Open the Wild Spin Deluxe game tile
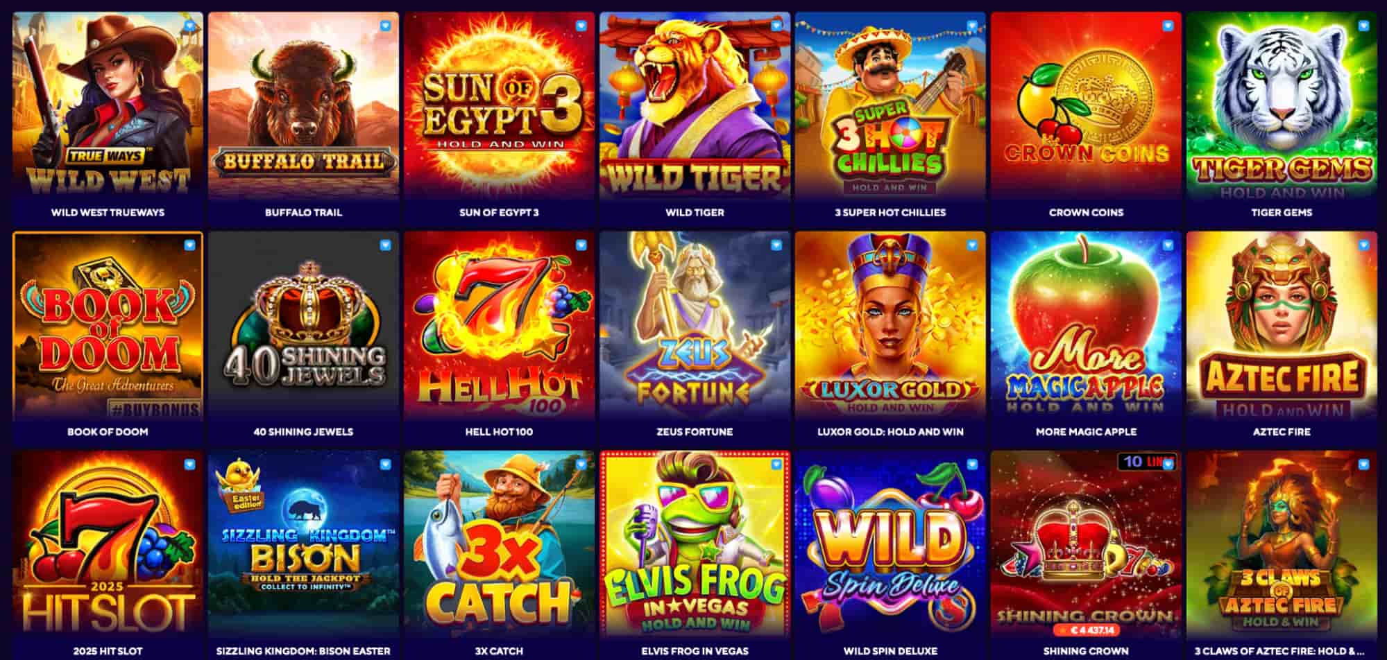1387x660 pixels. point(890,544)
